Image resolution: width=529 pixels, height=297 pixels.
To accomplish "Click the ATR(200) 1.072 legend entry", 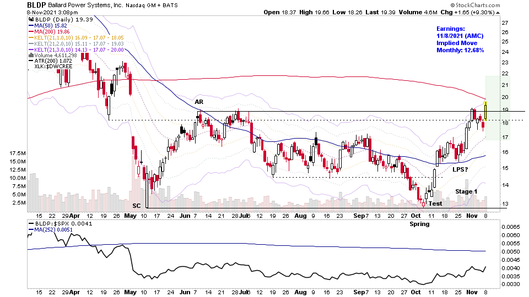I will click(50, 61).
